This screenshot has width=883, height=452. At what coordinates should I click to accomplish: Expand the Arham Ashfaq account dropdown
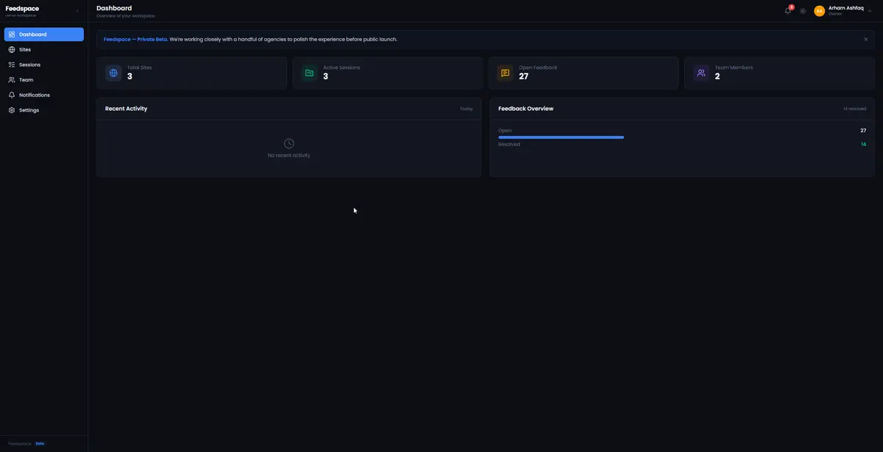click(870, 11)
